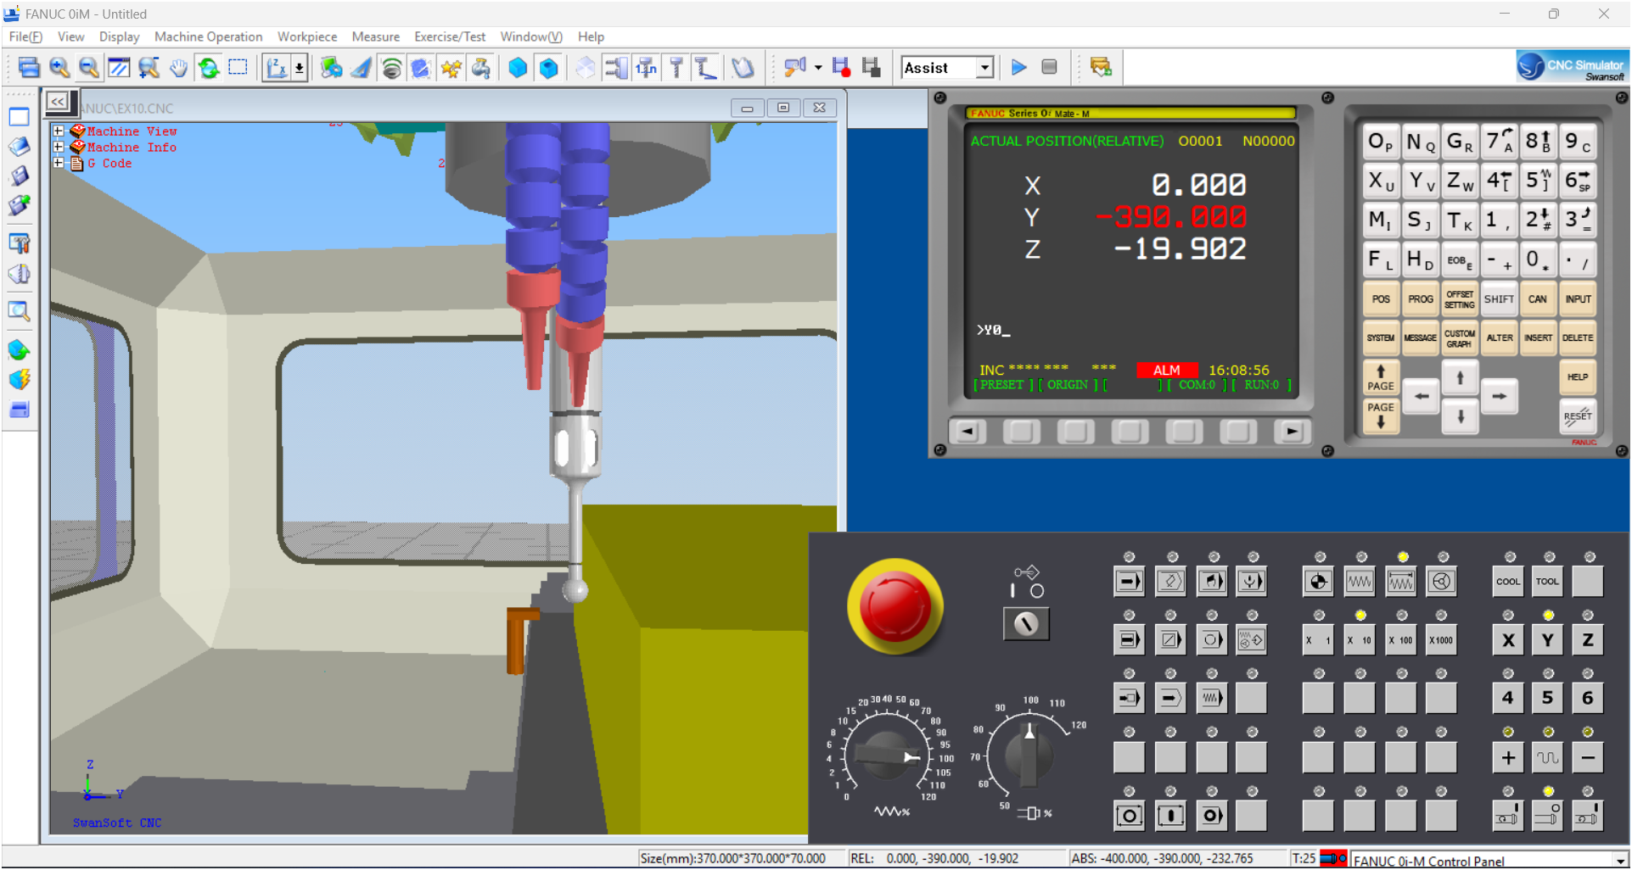Open the control panel selector arrow in status bar

(x=1619, y=861)
